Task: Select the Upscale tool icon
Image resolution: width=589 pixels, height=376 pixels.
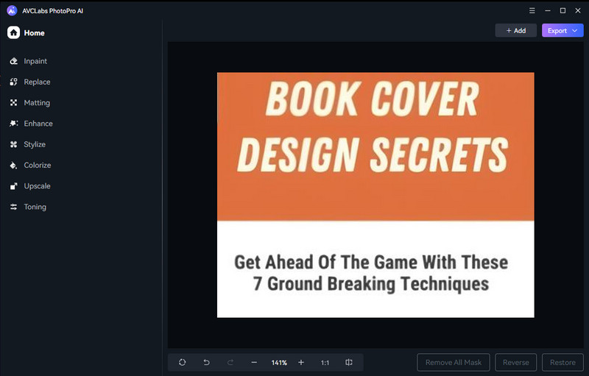Action: coord(13,186)
